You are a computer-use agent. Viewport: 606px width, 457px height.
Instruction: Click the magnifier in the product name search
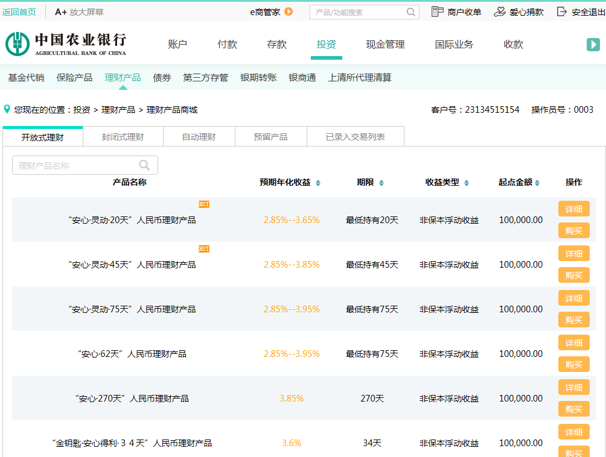tap(144, 165)
